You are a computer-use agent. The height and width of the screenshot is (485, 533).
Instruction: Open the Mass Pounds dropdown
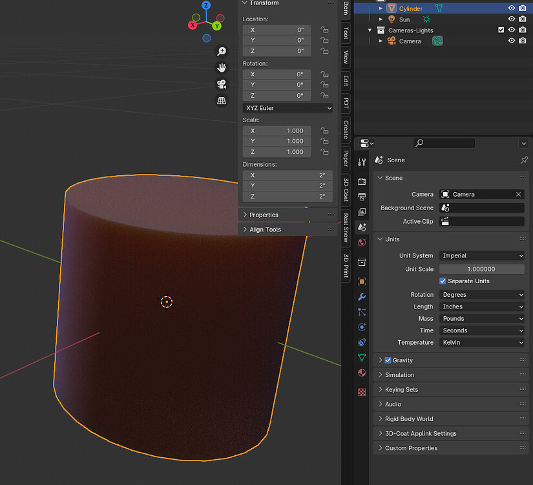482,319
